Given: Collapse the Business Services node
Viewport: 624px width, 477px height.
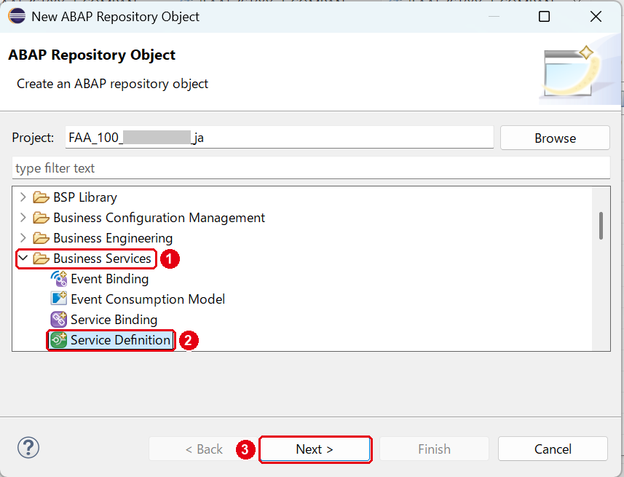Looking at the screenshot, I should tap(23, 258).
